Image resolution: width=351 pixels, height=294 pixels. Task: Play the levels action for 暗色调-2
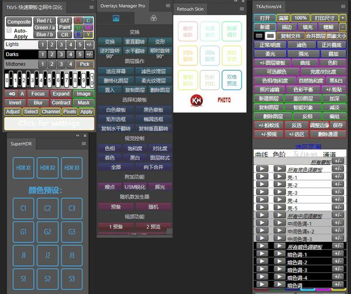tap(278, 262)
